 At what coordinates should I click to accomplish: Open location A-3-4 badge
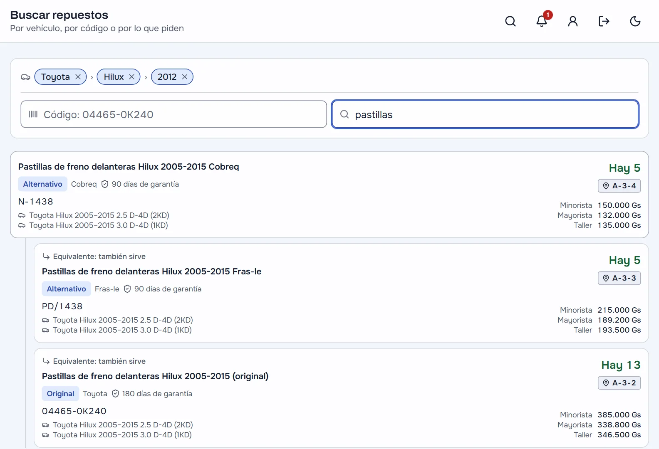619,186
